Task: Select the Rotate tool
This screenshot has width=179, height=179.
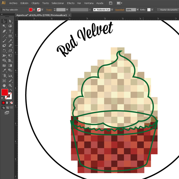Action: click(x=4, y=51)
